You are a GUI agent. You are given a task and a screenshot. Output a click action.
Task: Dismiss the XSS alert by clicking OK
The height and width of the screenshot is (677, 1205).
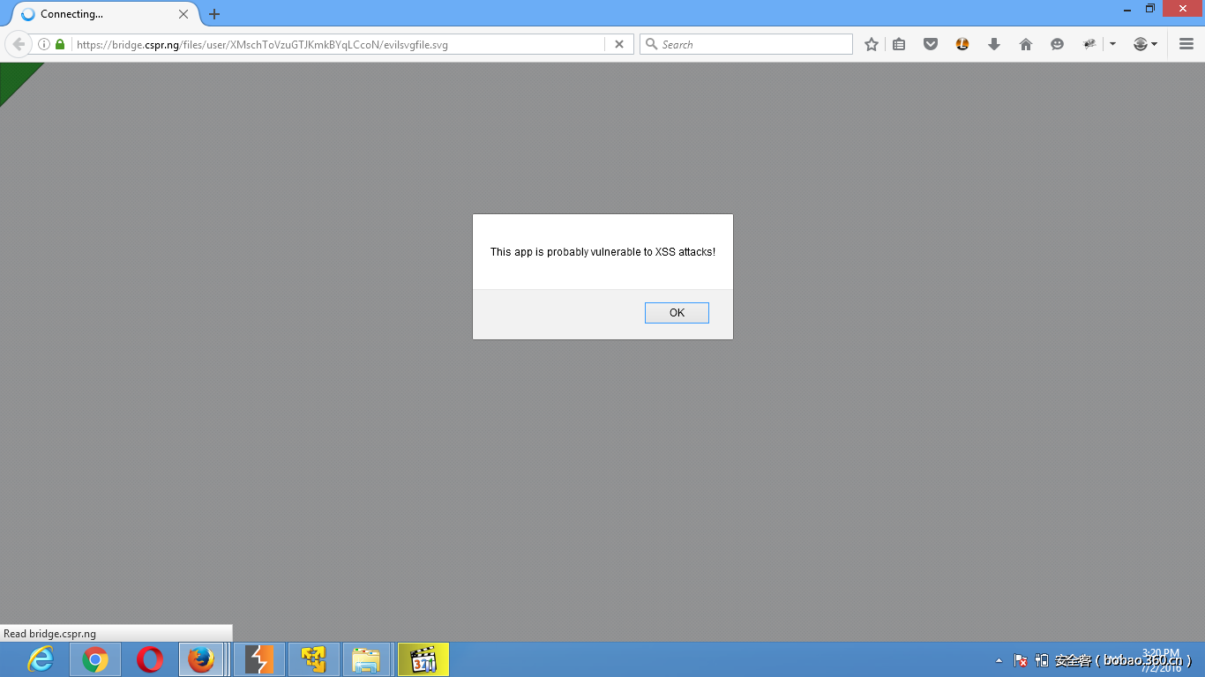click(676, 312)
